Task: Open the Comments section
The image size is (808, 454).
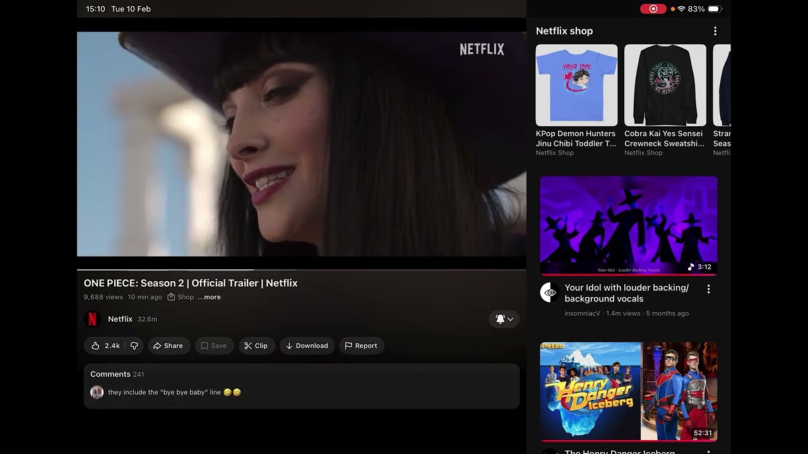Action: tap(302, 385)
